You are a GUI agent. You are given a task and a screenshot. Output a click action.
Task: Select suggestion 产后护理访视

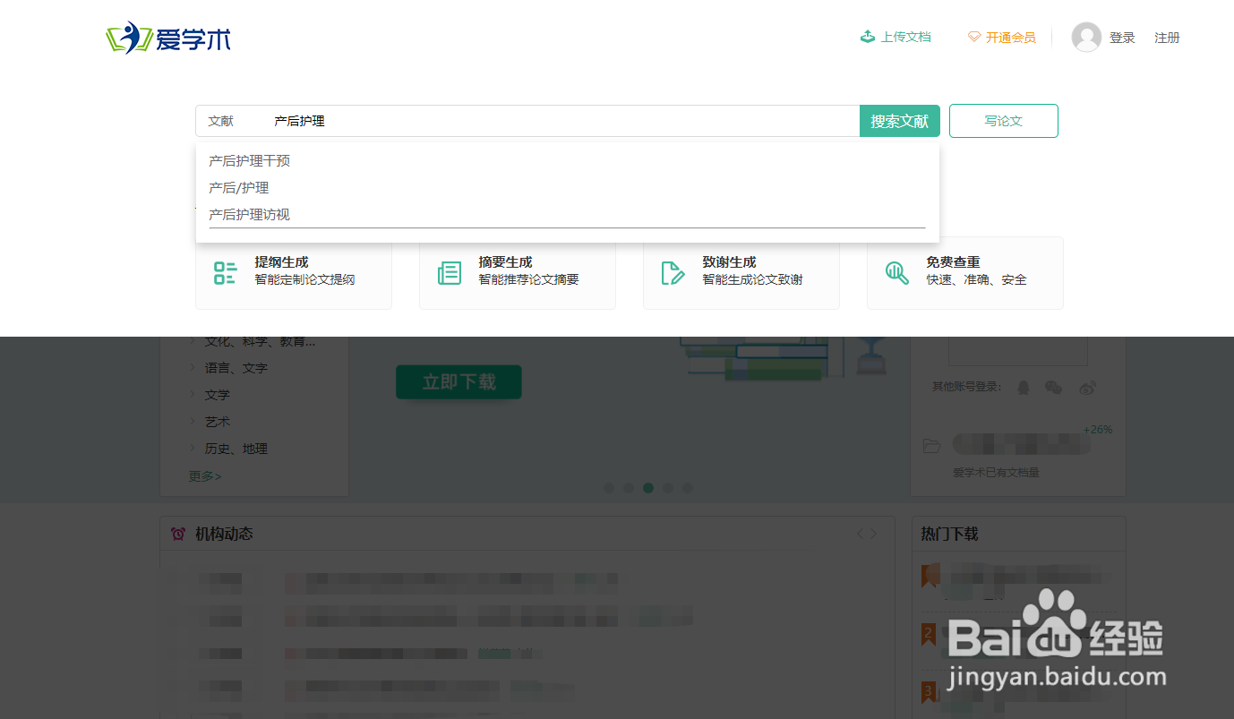pos(249,214)
